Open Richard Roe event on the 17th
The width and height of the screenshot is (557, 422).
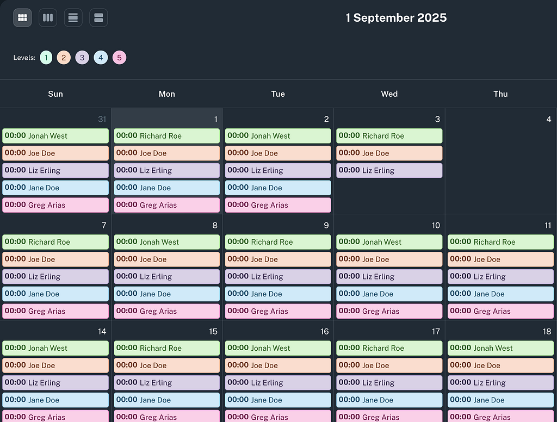pyautogui.click(x=389, y=348)
